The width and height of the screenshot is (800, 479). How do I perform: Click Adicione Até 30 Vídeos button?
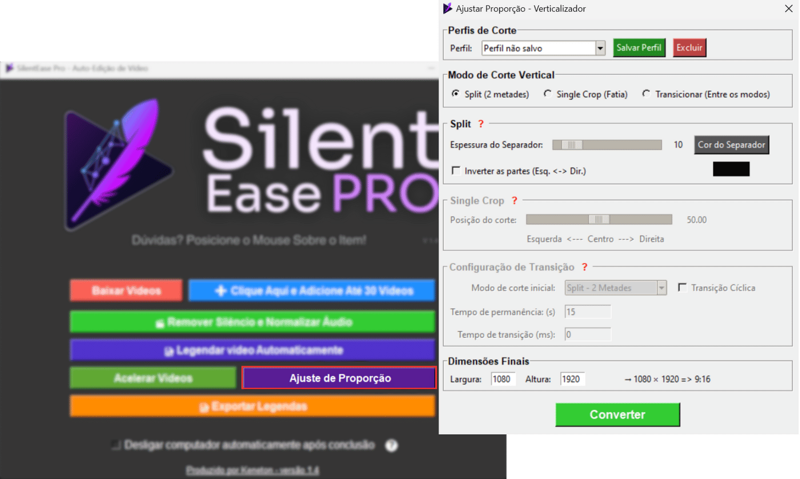(312, 290)
